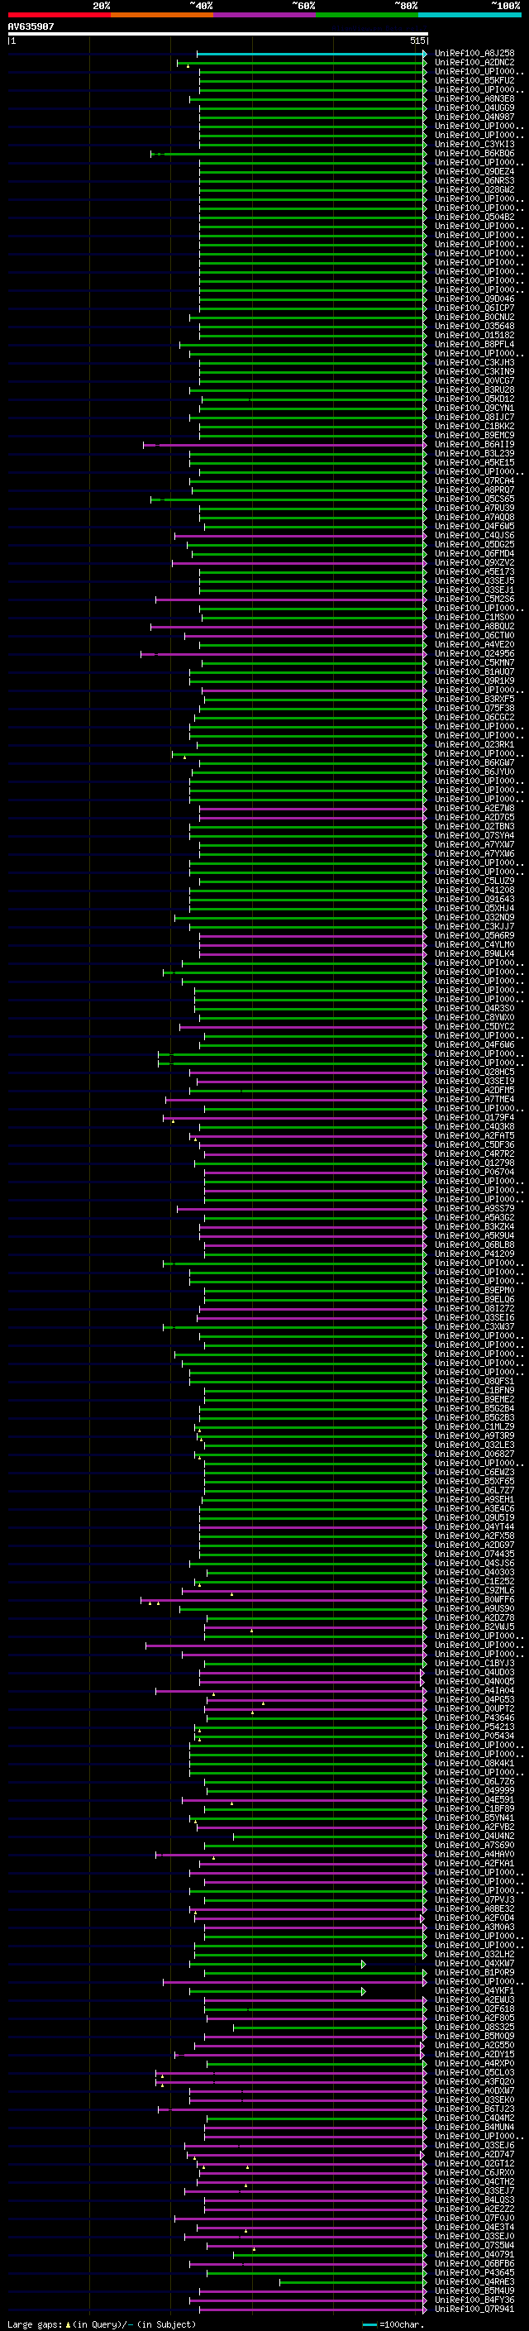
Task: Select the UniRef100_Q9DEZ4 label
Action: 474,172
